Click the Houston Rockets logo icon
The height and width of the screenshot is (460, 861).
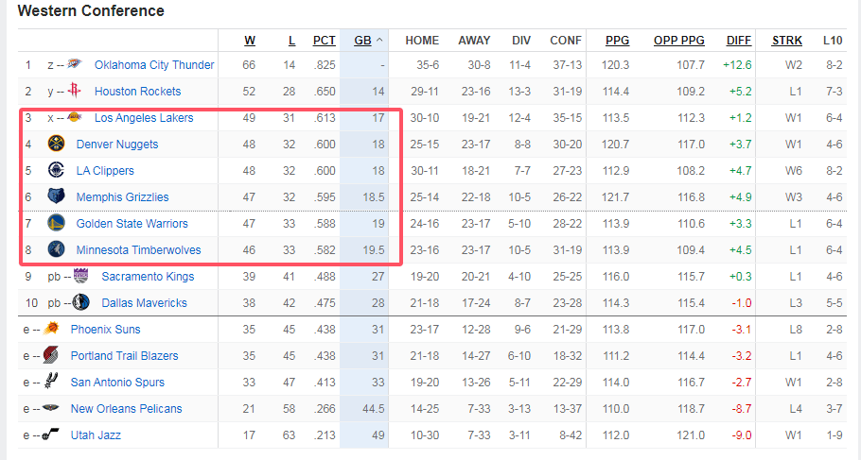[x=74, y=91]
